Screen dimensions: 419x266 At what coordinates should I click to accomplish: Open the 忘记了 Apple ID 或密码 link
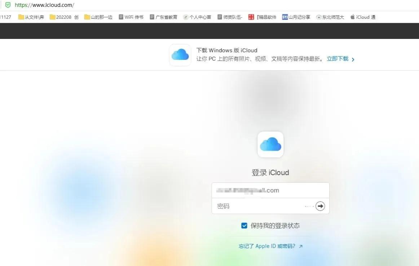coord(268,246)
